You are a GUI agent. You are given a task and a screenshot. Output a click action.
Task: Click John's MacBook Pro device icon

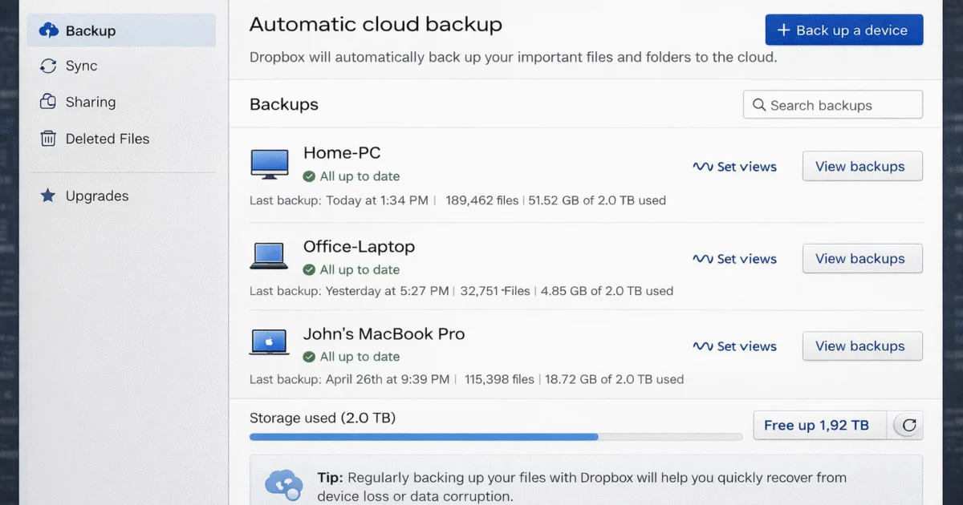pos(269,342)
